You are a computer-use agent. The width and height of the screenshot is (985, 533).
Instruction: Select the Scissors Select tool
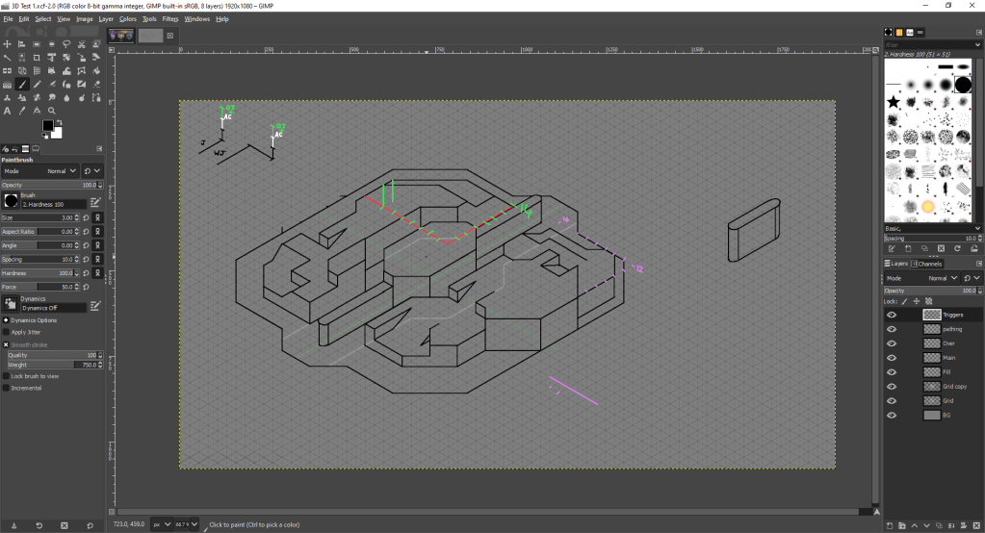(x=82, y=44)
